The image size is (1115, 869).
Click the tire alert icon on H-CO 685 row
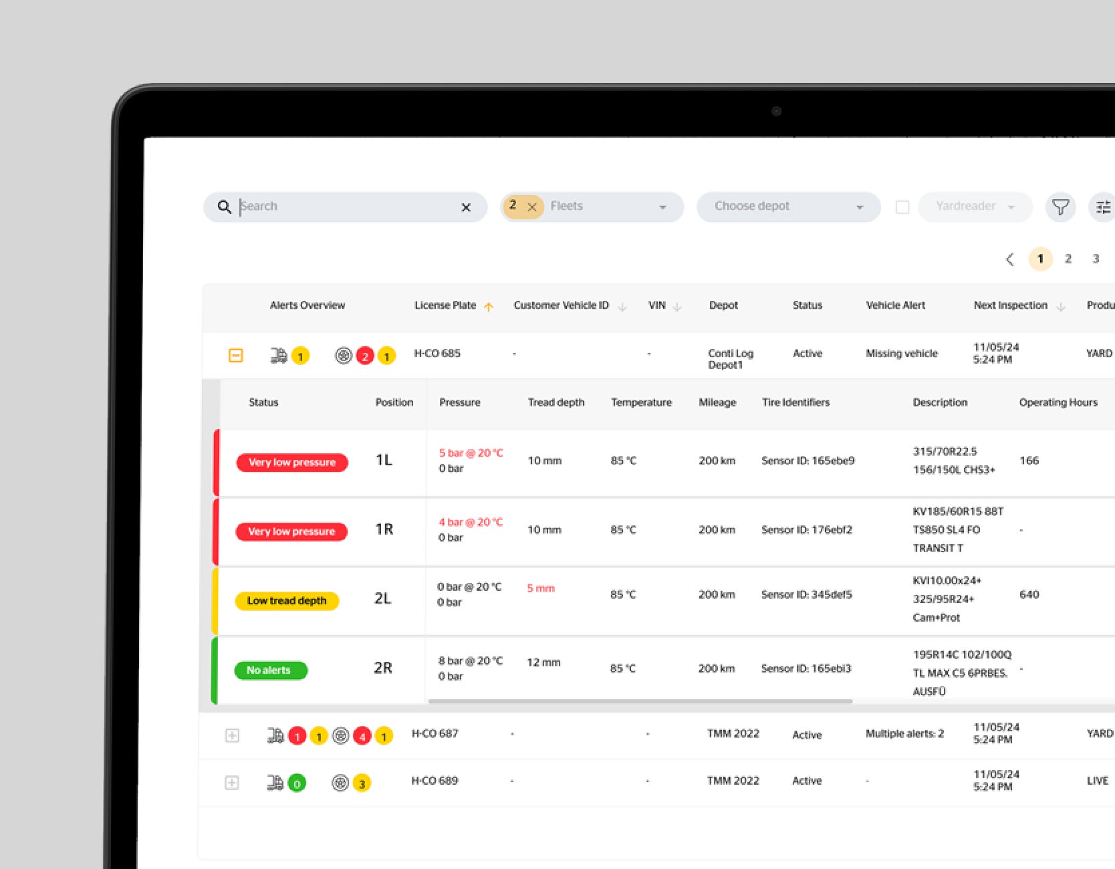coord(344,355)
